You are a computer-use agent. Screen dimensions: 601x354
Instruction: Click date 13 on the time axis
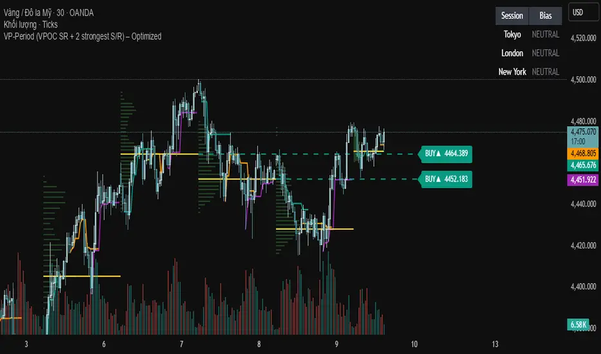[494, 344]
